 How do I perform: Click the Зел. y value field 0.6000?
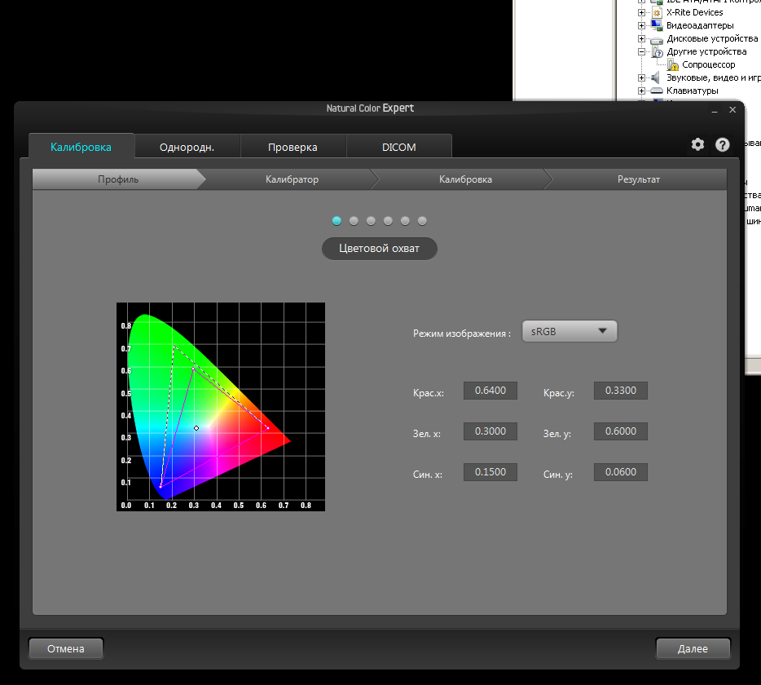tap(621, 431)
